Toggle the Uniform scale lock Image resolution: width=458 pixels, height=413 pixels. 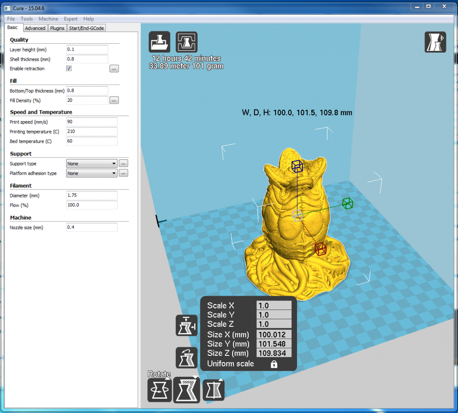[x=274, y=364]
